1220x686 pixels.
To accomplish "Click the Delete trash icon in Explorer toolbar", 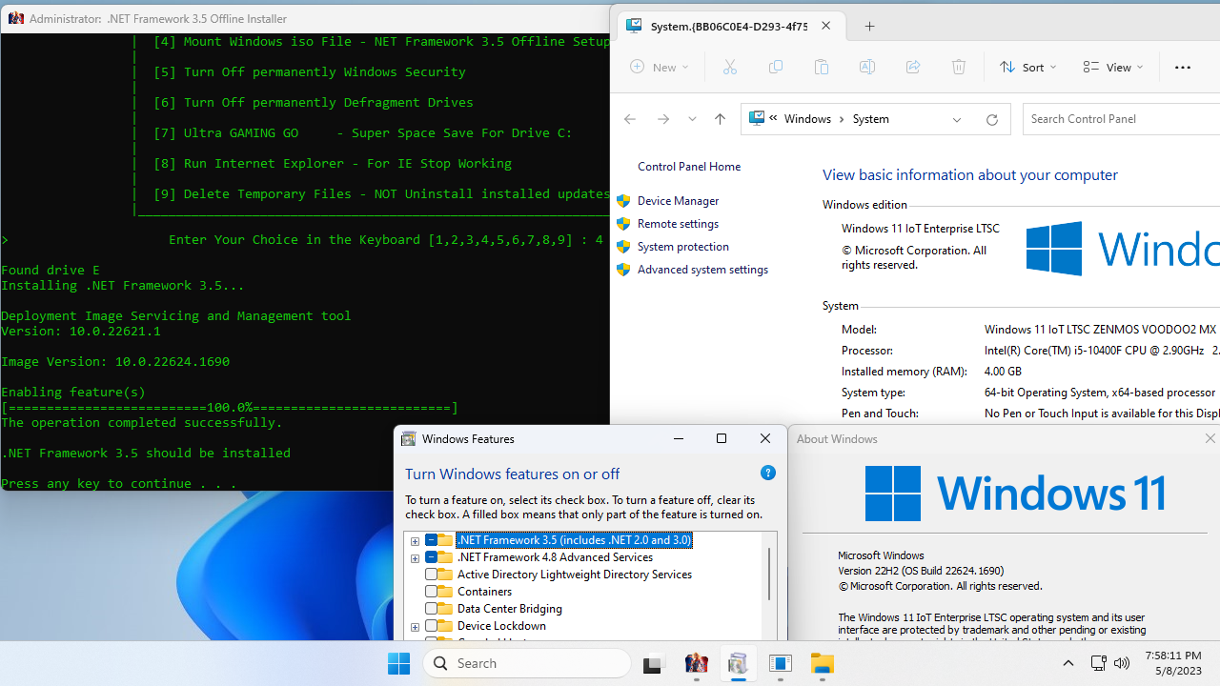I will click(x=959, y=67).
